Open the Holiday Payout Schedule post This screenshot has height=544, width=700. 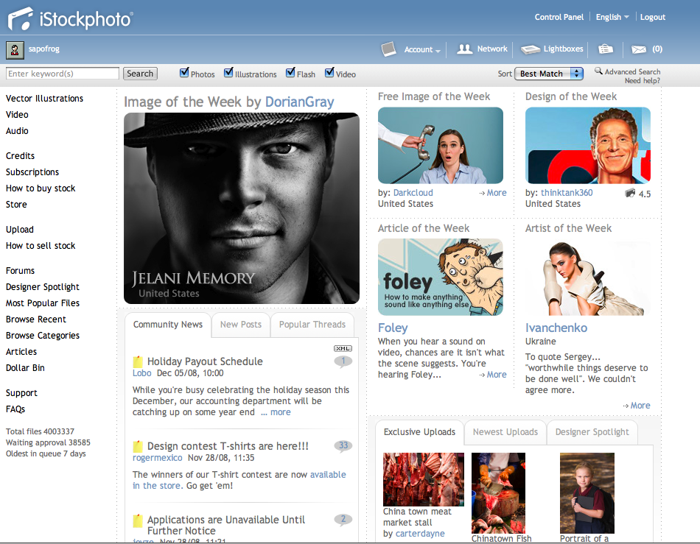(205, 361)
